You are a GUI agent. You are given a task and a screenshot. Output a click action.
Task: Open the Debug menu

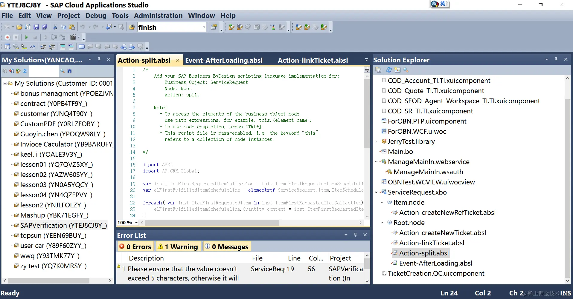coord(96,16)
